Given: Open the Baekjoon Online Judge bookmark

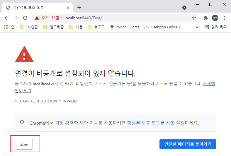Looking at the screenshot, I should point(164,27).
